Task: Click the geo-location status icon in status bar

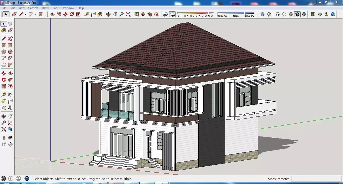Action: click(x=3, y=179)
